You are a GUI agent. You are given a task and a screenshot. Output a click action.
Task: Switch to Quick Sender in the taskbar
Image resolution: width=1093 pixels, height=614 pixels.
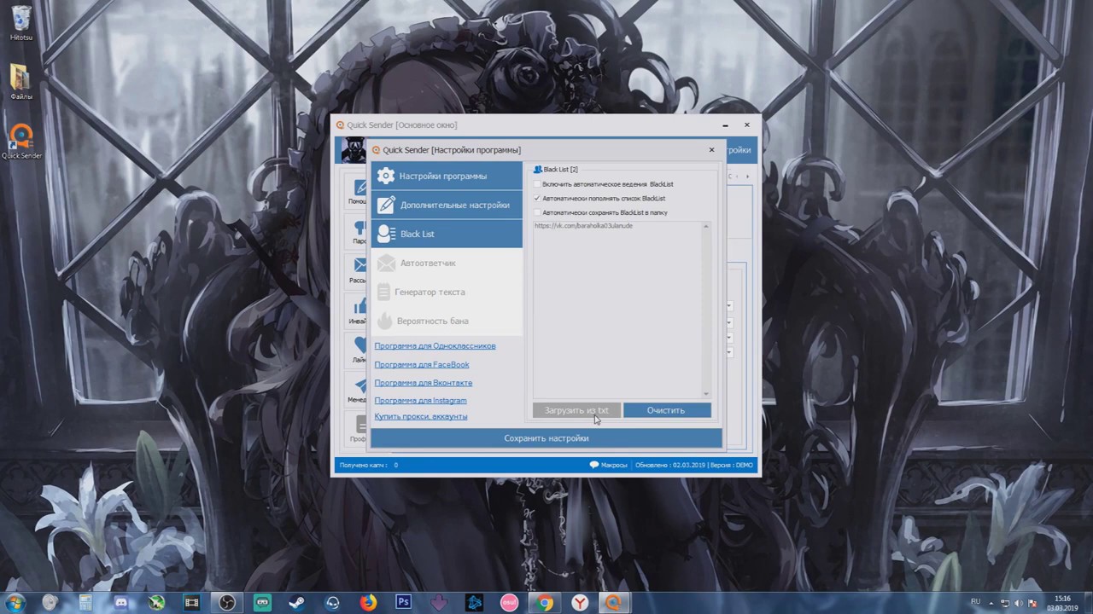(614, 603)
